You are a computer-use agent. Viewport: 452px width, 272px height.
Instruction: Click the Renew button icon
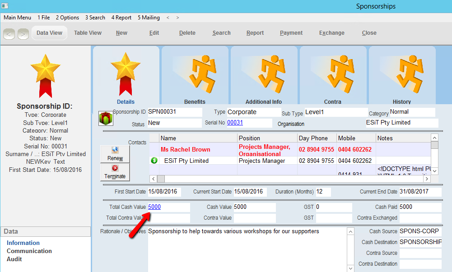(115, 150)
